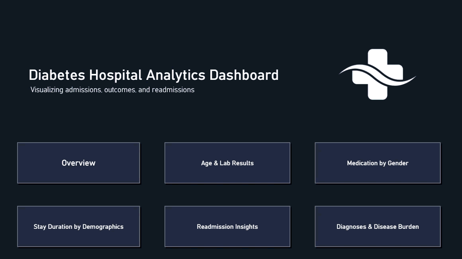This screenshot has width=462, height=259.
Task: Choose the Medication by Gender tile
Action: point(378,163)
